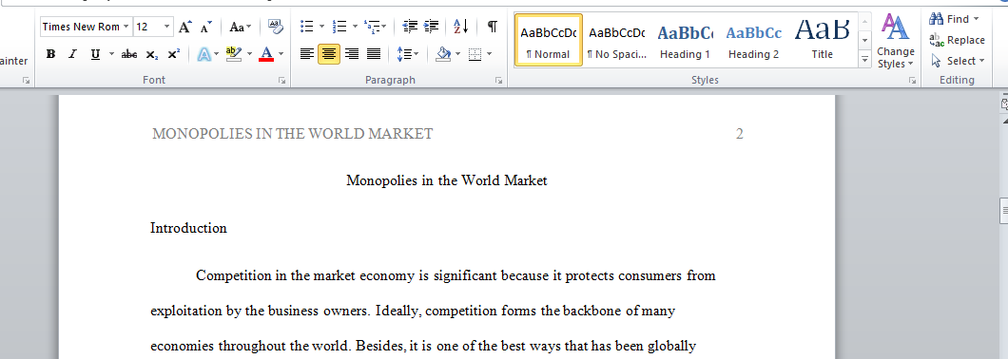Apply the Title style

click(x=823, y=40)
